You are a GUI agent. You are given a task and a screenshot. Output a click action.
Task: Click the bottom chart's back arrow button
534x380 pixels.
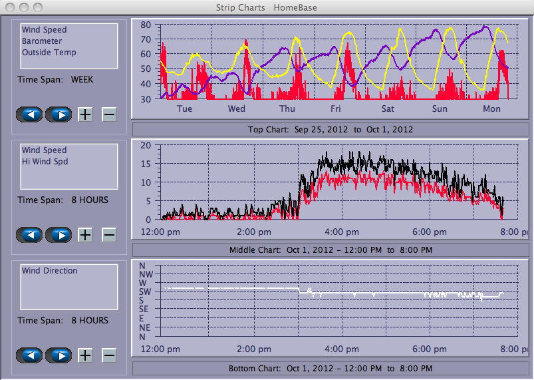click(30, 355)
